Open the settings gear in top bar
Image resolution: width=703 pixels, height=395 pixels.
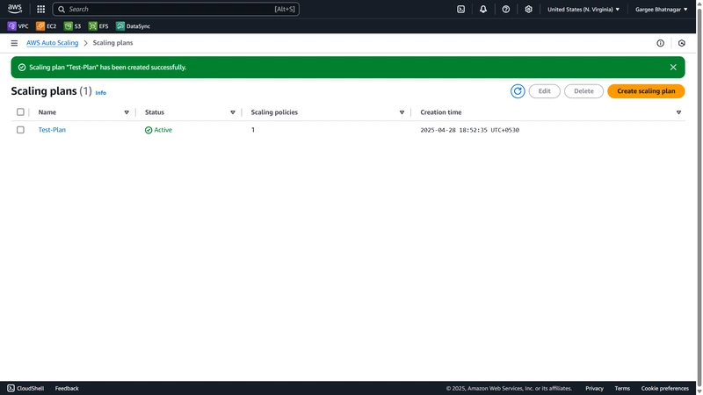[529, 9]
